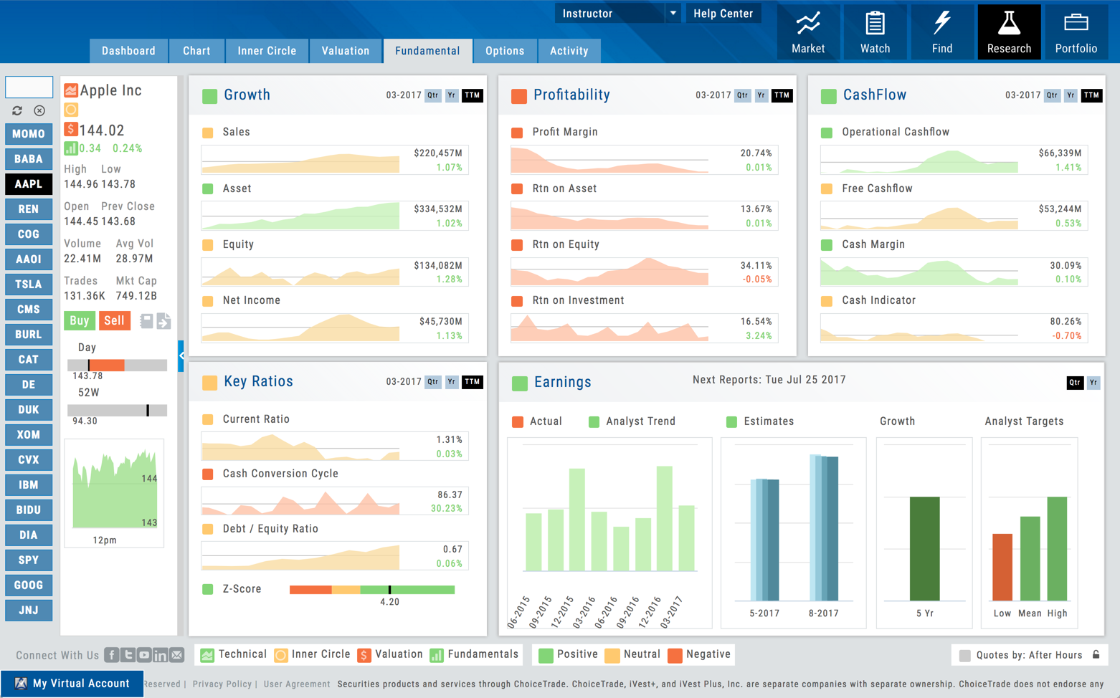Select IBM in the watchlist
This screenshot has width=1120, height=698.
point(29,485)
